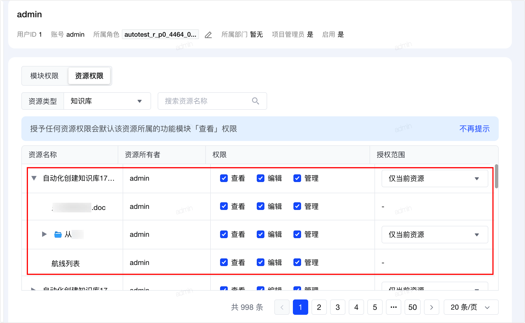
Task: Uncheck 查看 for 自动化创建知识库17 row
Action: click(x=224, y=178)
